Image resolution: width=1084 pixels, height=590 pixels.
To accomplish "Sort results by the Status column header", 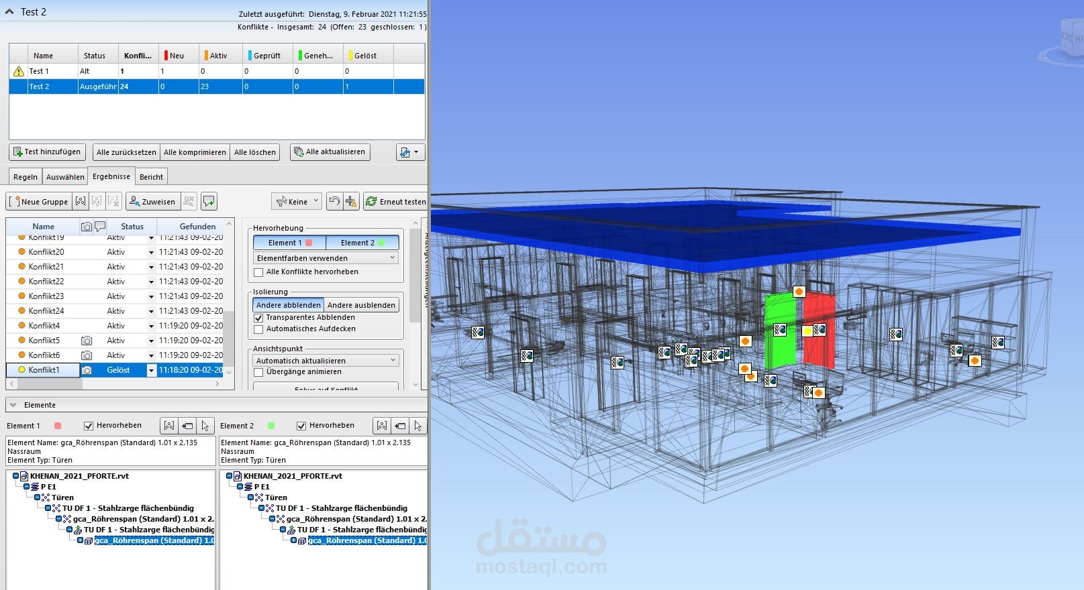I will tap(132, 227).
